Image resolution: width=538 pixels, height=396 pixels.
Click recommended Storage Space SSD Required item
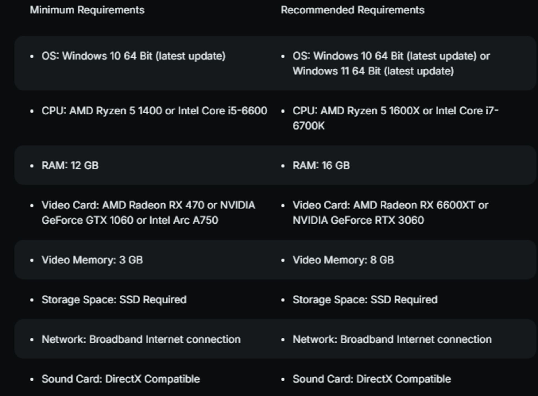(x=365, y=300)
